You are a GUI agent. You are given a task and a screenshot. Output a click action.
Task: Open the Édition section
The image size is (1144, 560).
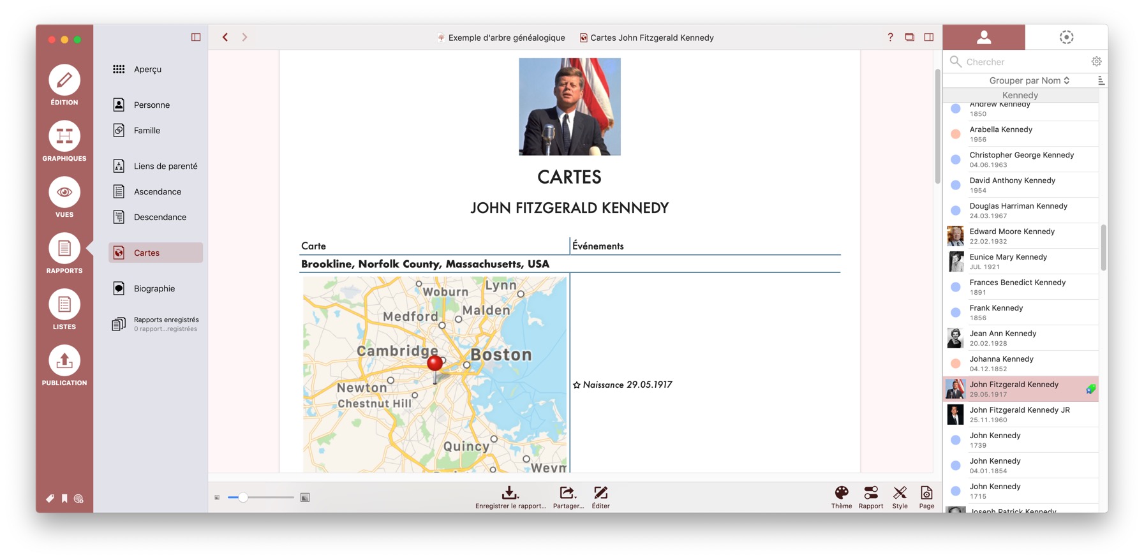64,85
